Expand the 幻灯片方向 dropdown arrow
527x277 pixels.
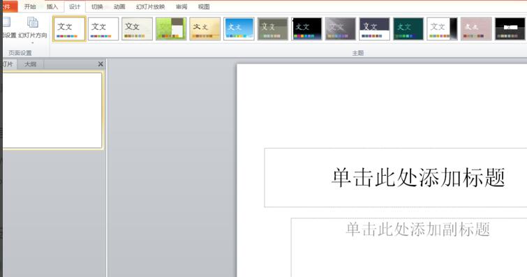(x=33, y=43)
